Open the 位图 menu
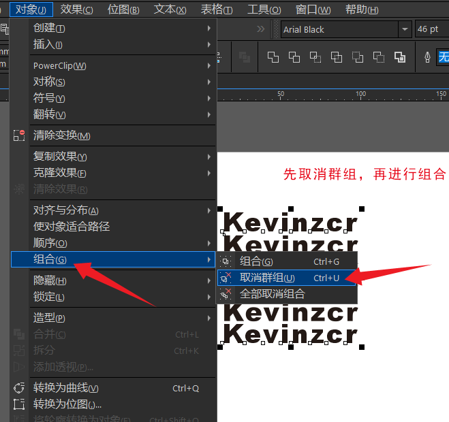 click(123, 10)
